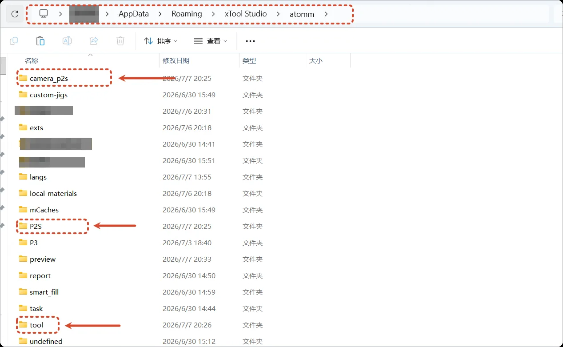Open the three-dot more options menu

click(x=250, y=41)
